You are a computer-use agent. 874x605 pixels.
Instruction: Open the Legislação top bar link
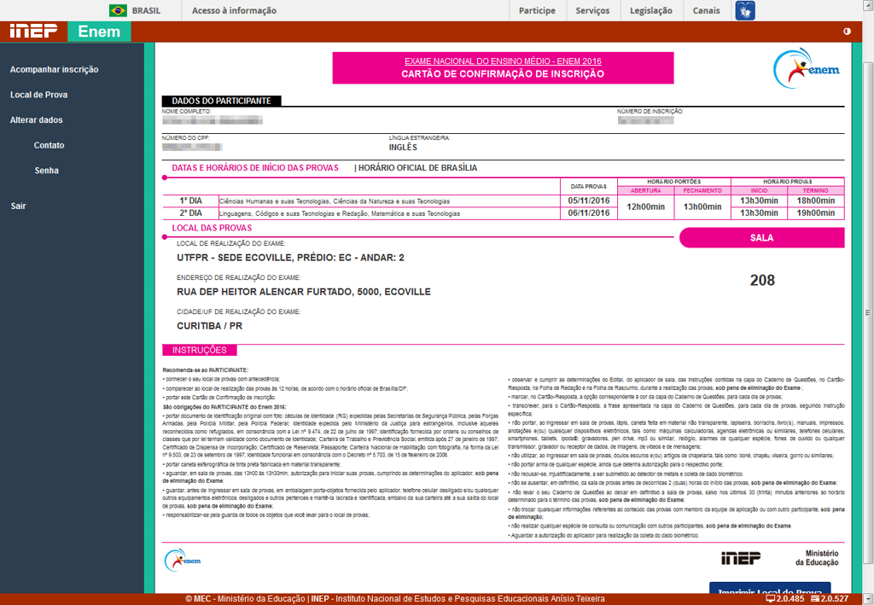click(x=650, y=10)
